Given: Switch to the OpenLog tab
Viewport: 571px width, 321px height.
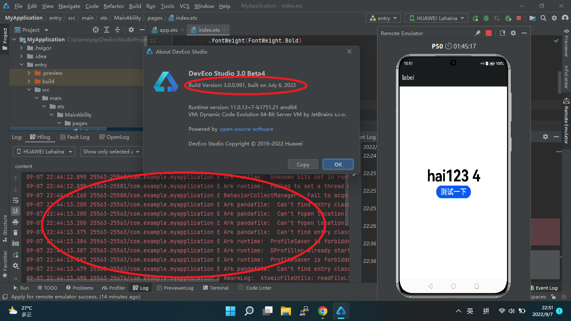Looking at the screenshot, I should click(114, 137).
